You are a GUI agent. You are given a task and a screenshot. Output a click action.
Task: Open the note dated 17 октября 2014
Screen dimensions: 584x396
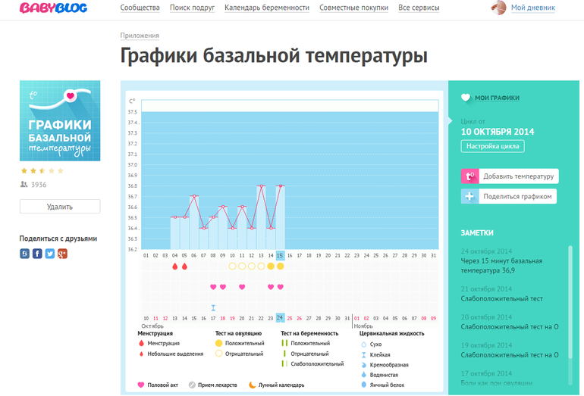(x=497, y=378)
